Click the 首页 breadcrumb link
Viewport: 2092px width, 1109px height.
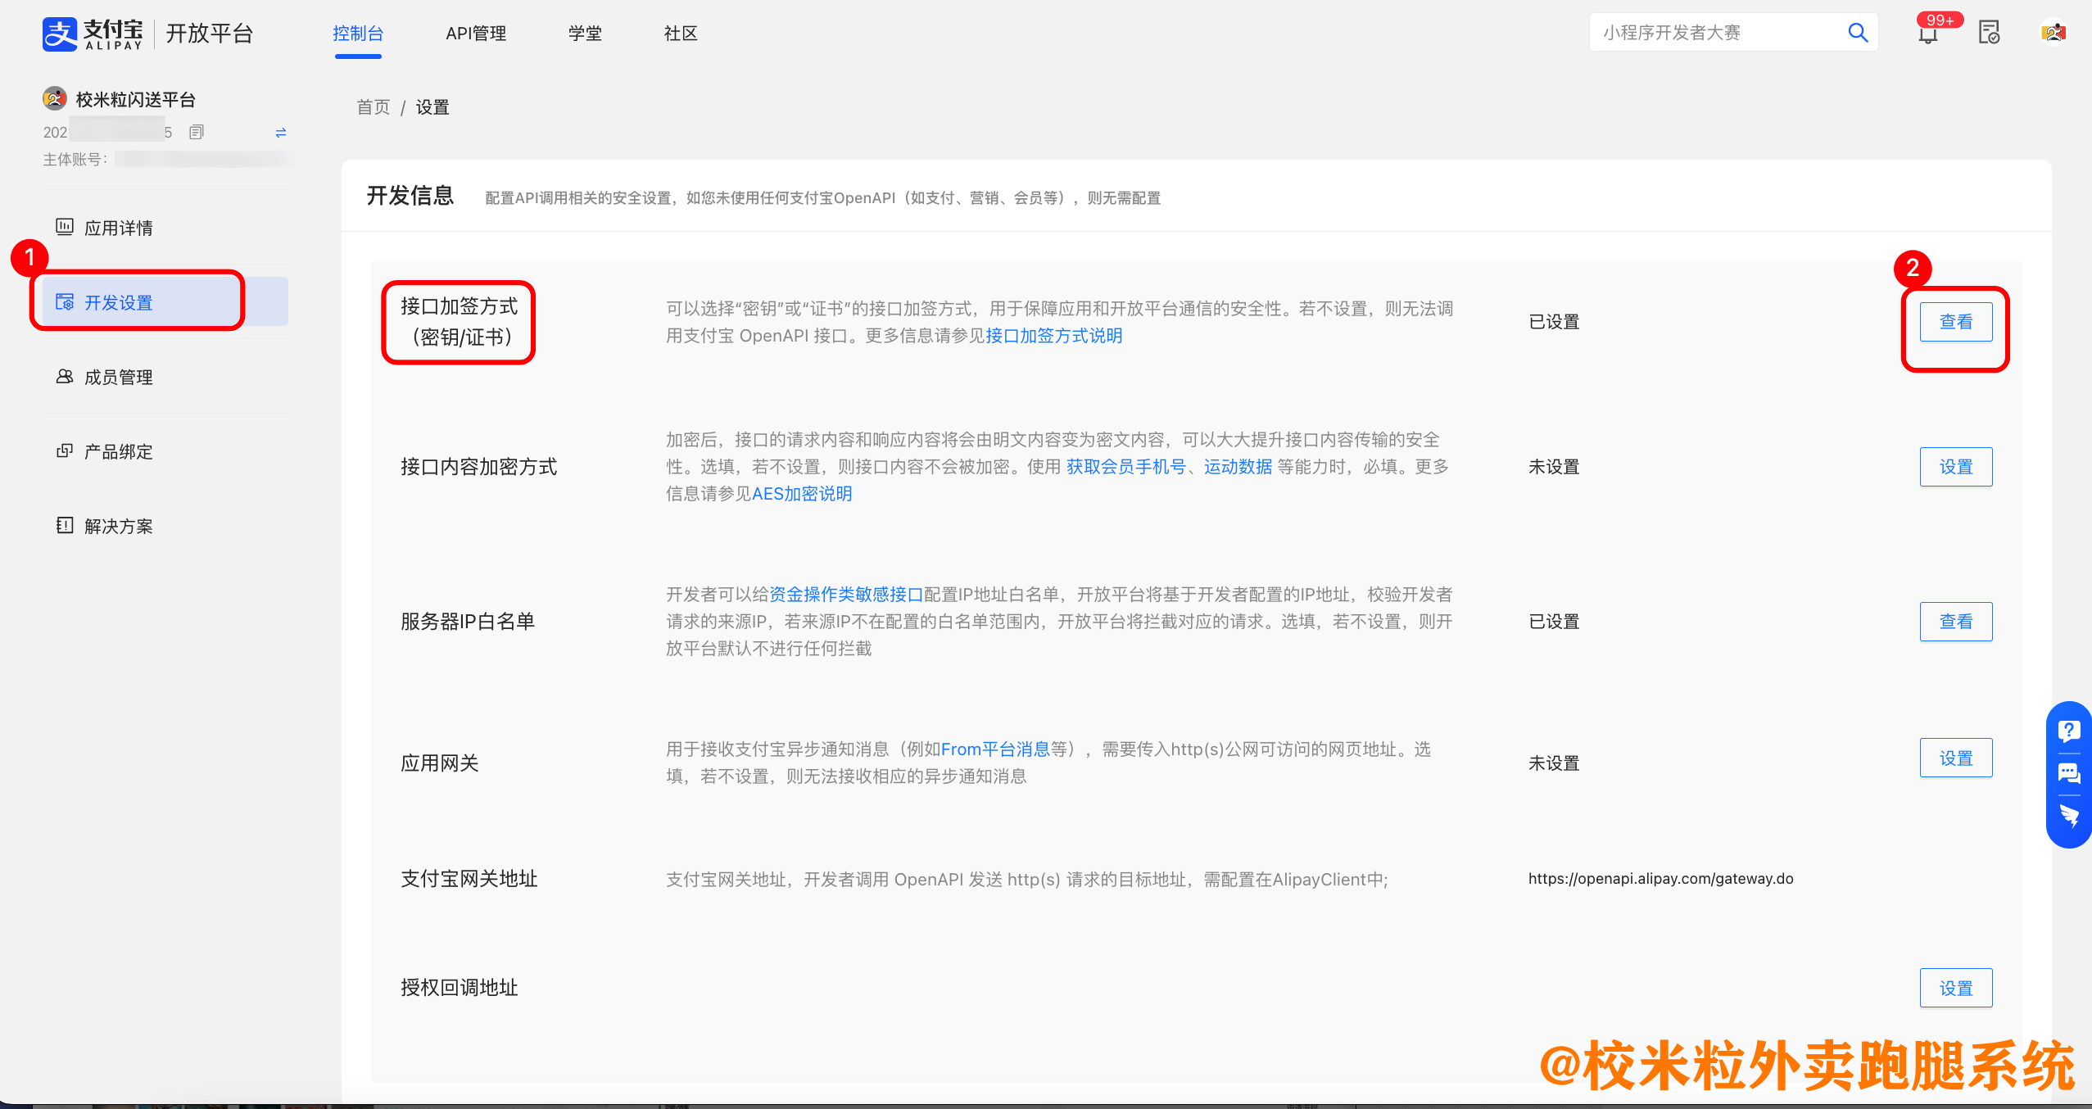tap(374, 107)
